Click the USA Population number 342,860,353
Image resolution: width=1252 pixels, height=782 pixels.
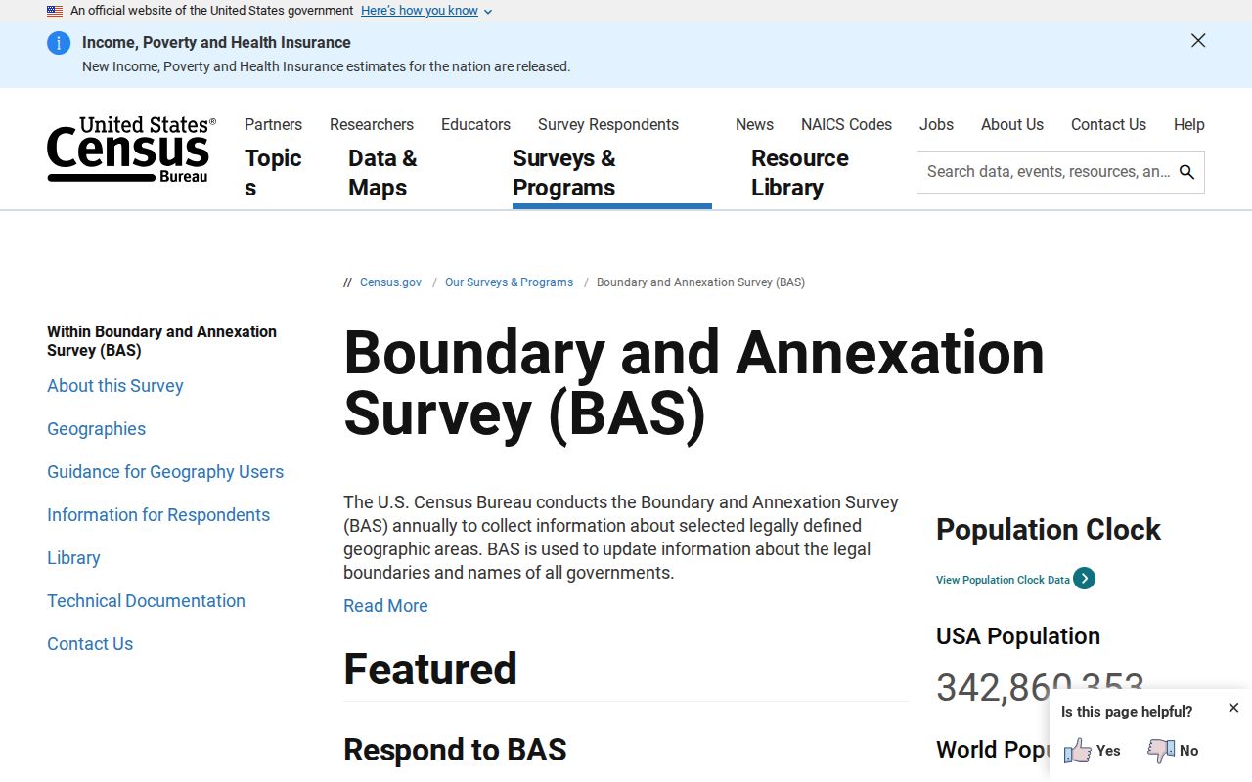coord(1040,687)
